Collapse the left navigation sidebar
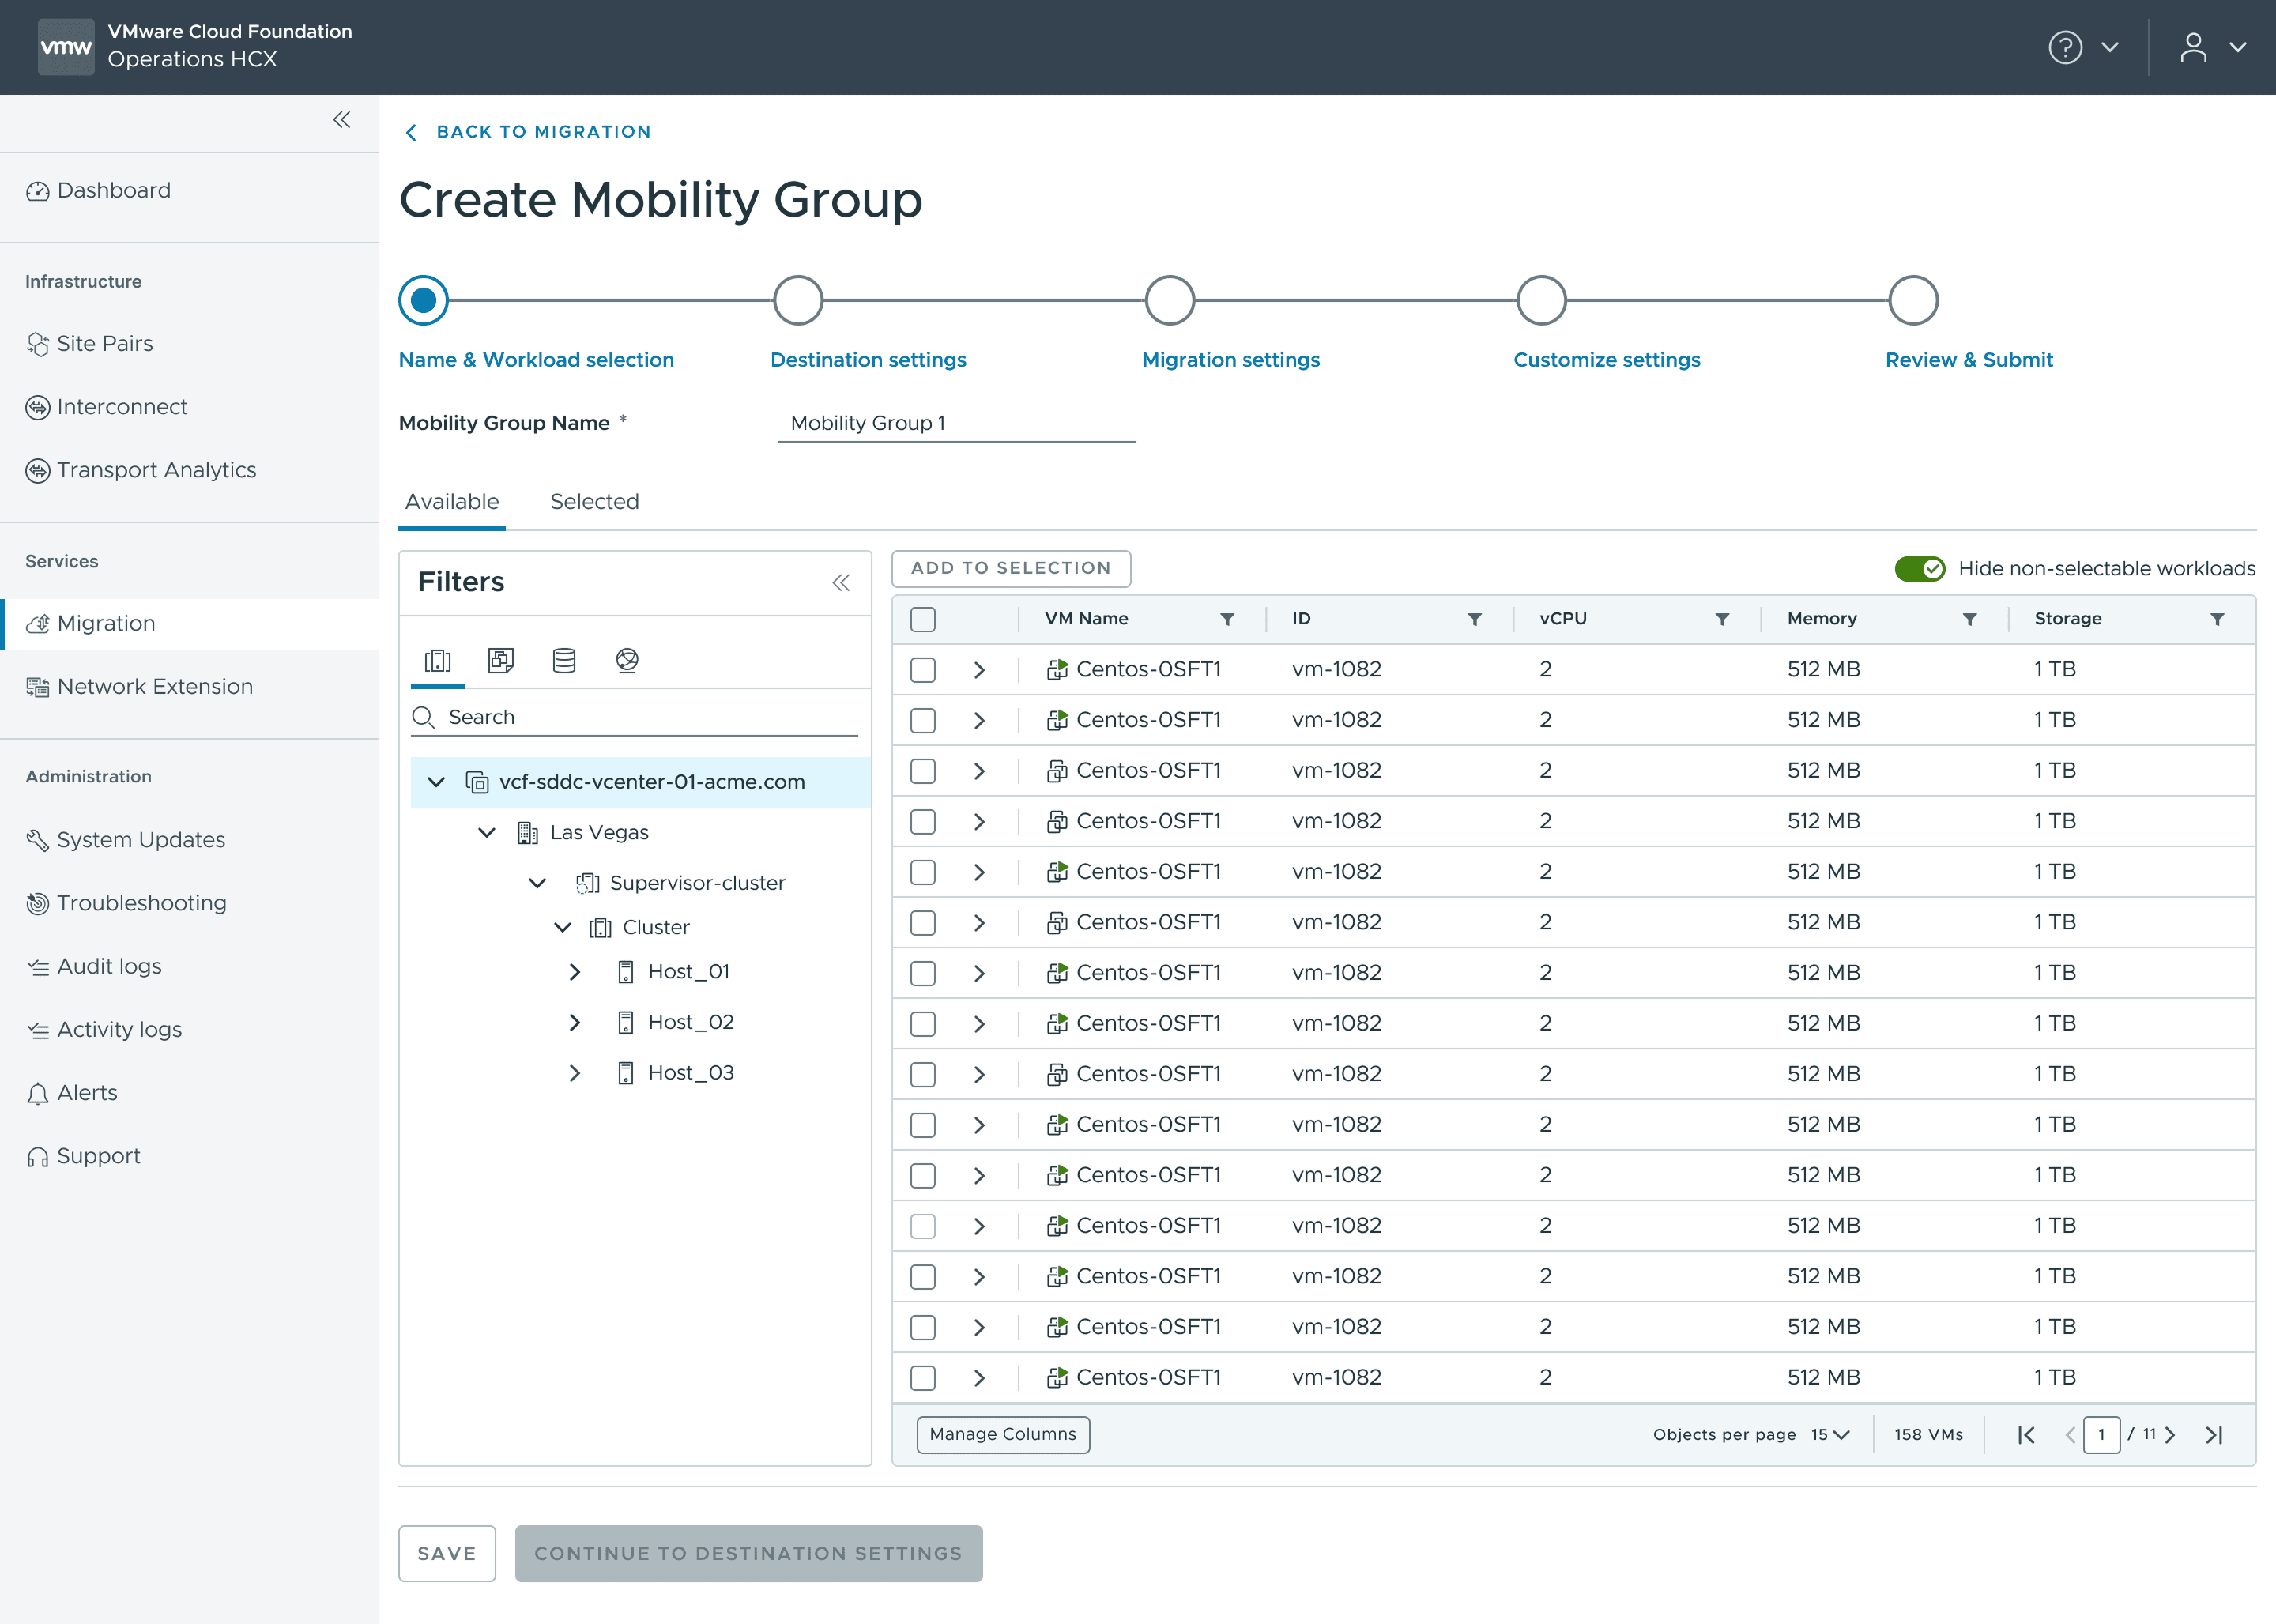This screenshot has height=1624, width=2276. click(x=341, y=120)
